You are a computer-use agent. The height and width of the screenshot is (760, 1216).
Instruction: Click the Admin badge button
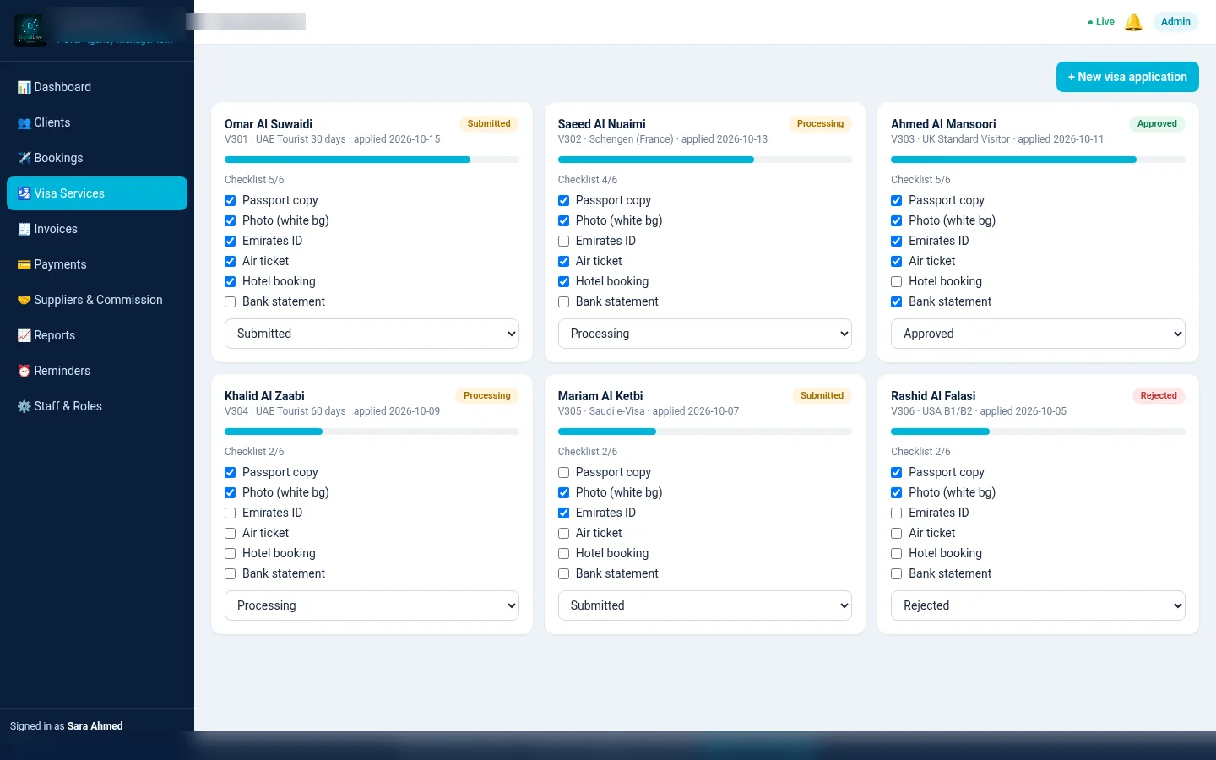point(1175,22)
